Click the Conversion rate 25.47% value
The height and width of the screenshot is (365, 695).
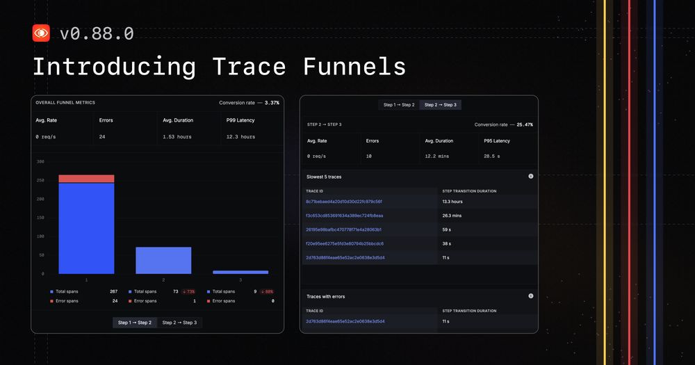(525, 124)
